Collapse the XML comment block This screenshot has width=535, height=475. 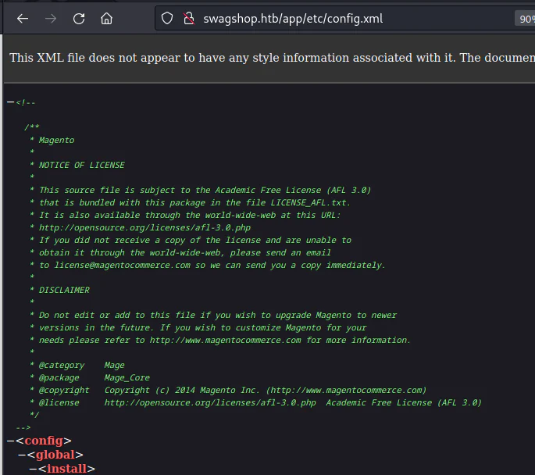point(11,102)
